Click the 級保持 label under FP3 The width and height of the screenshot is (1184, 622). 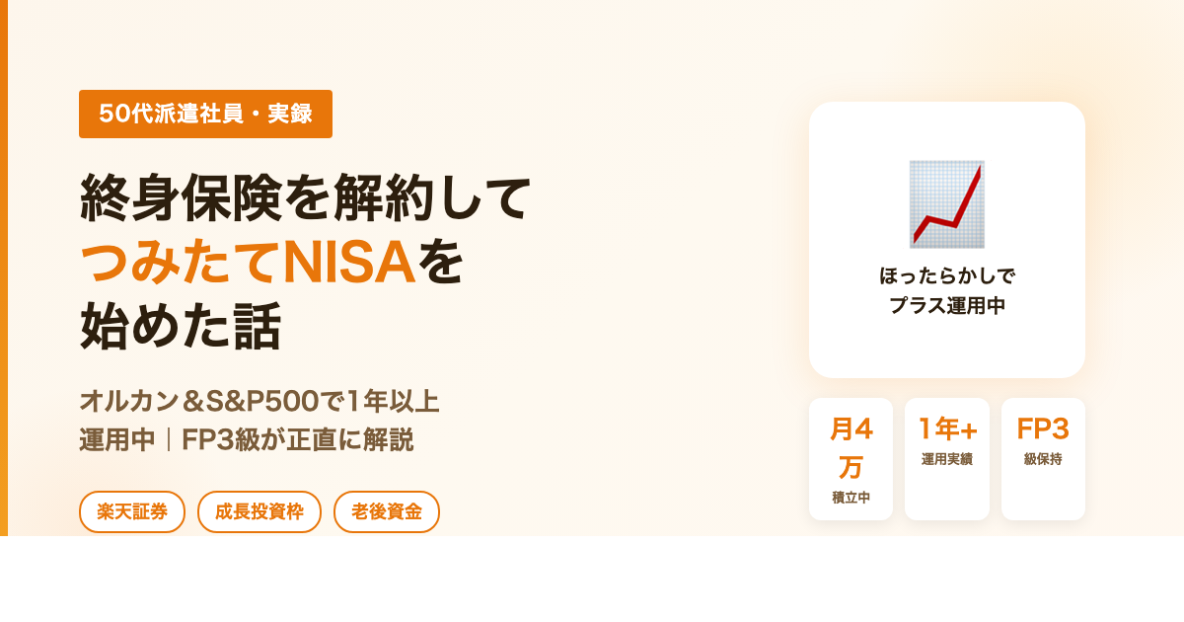click(x=1043, y=459)
